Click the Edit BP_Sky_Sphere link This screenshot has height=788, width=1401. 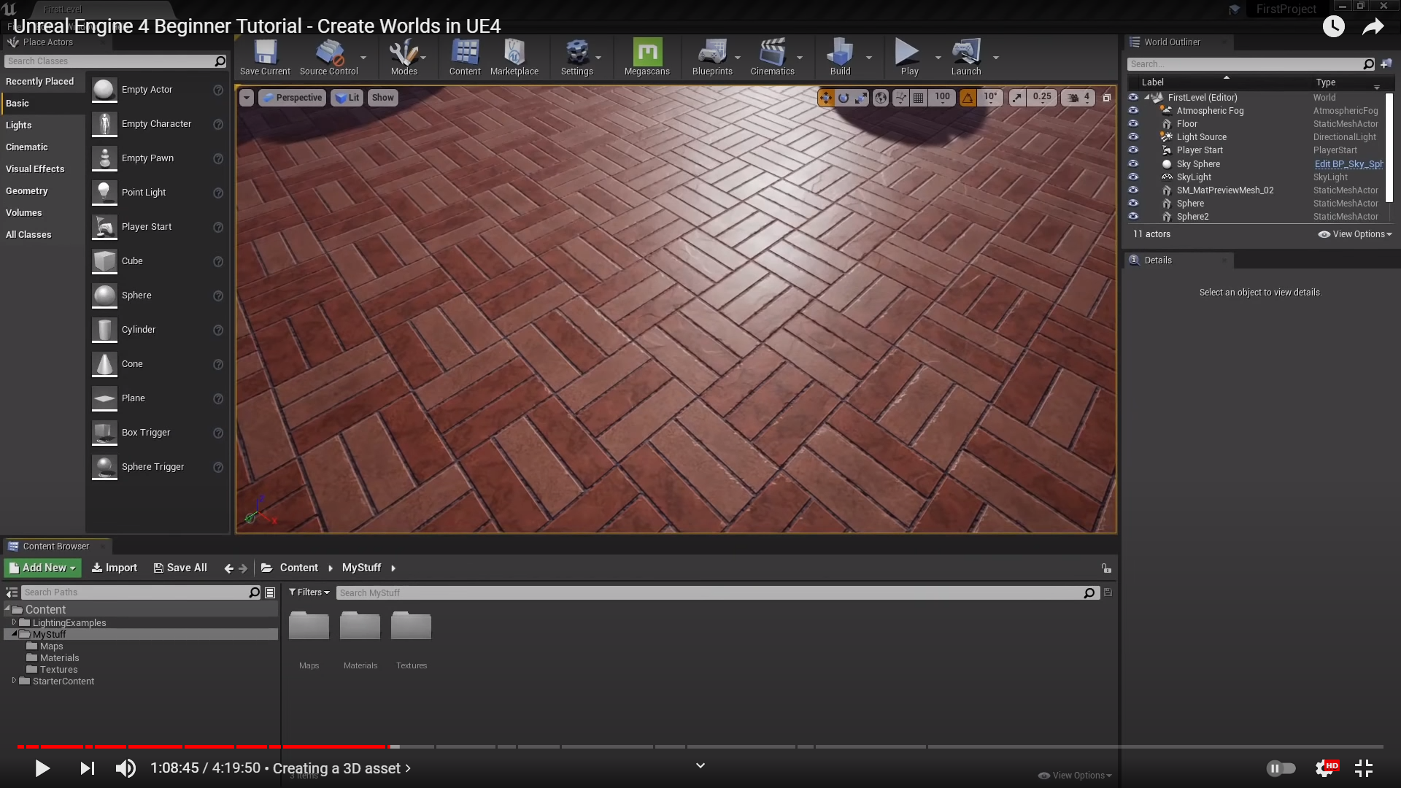tap(1348, 164)
